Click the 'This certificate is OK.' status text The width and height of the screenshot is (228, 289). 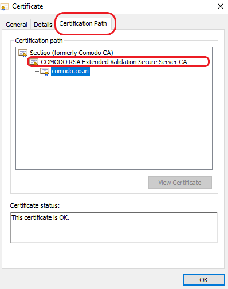click(40, 217)
